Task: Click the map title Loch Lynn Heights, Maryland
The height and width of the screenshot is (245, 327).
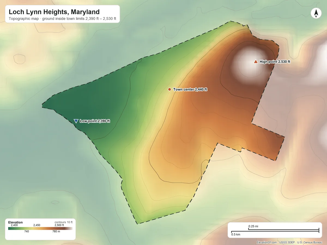Action: pyautogui.click(x=54, y=12)
